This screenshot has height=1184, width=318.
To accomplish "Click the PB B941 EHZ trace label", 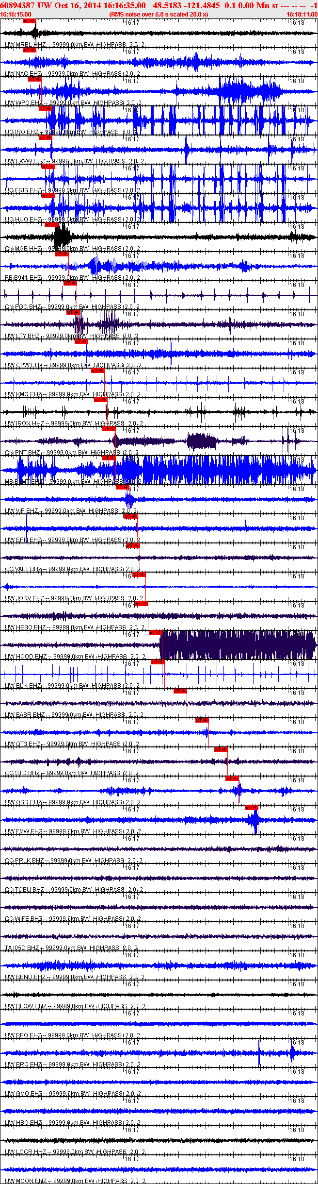I will click(x=73, y=278).
